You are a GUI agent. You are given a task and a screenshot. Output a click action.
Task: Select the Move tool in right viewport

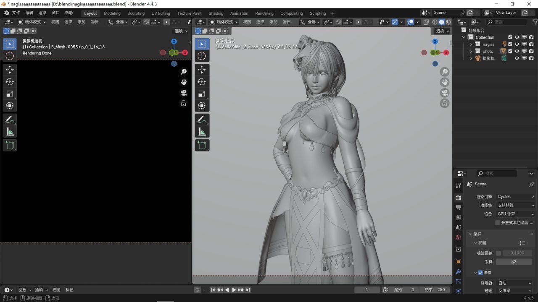[202, 70]
